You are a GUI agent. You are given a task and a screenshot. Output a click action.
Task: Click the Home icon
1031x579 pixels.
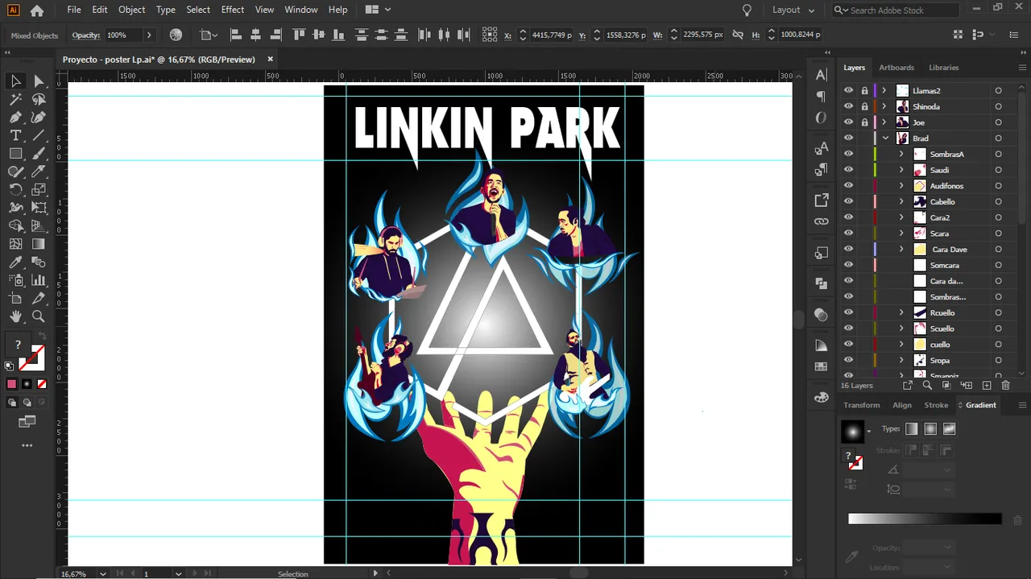pyautogui.click(x=37, y=10)
